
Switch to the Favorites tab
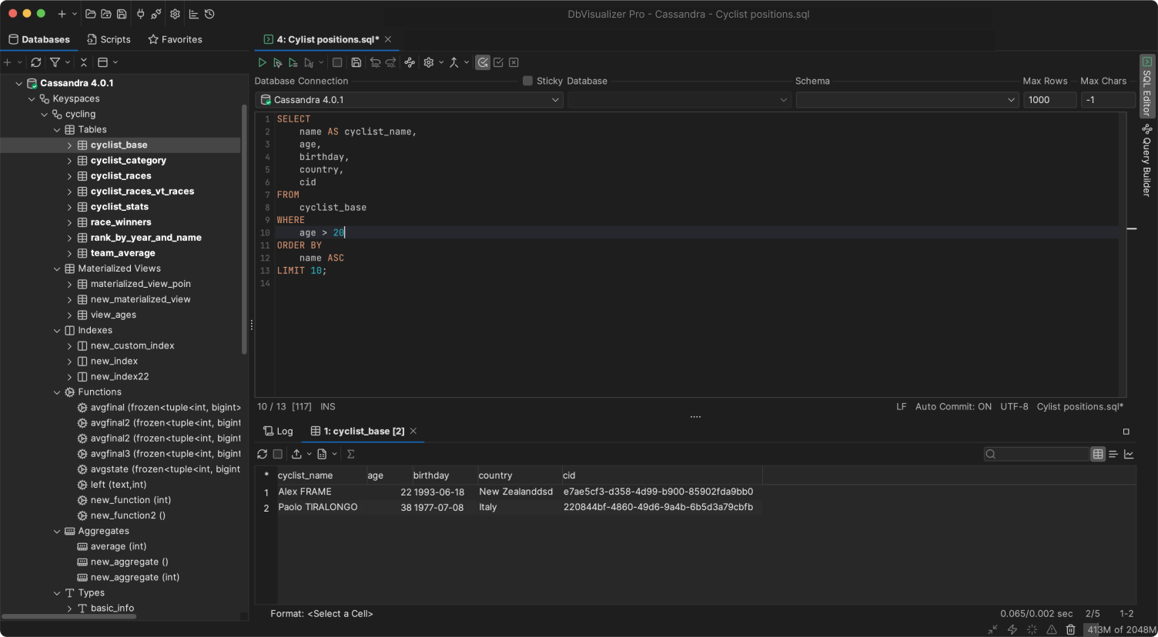(x=175, y=39)
